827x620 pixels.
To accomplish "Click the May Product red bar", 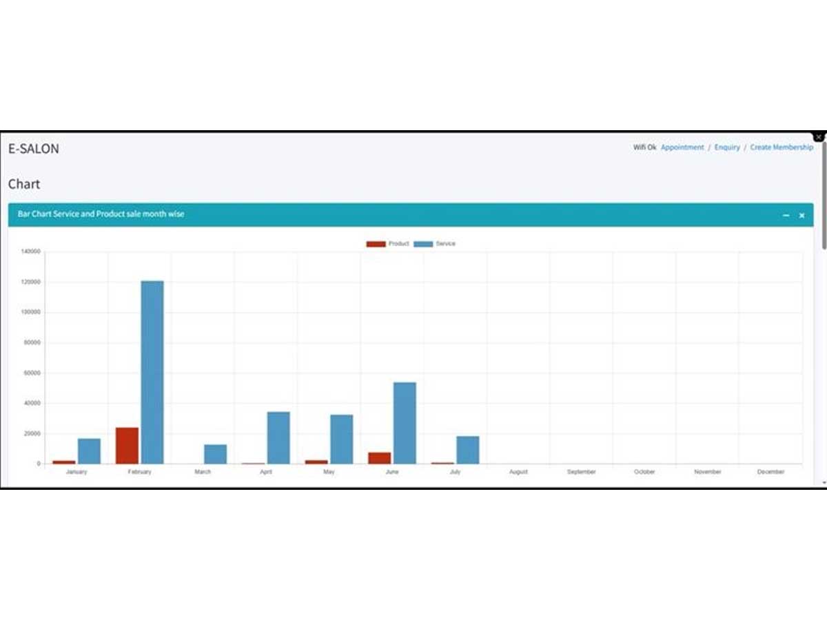I will 316,462.
